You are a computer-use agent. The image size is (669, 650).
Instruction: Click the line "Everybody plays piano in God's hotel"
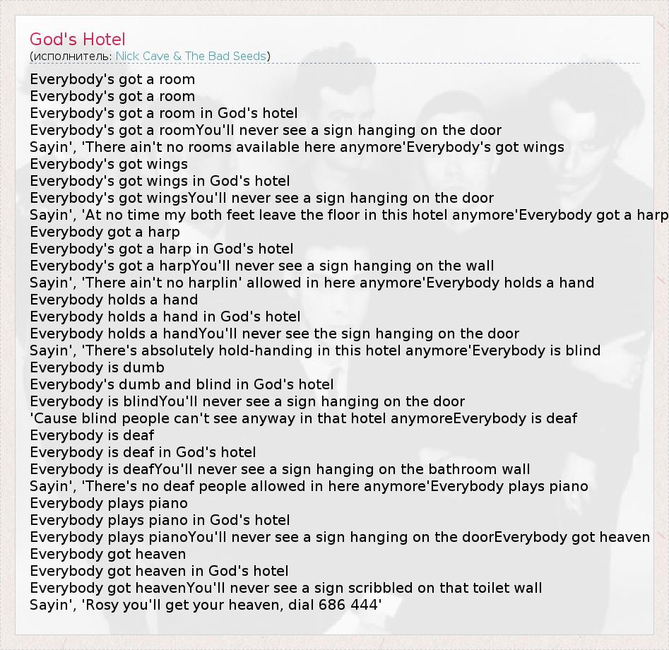(160, 520)
